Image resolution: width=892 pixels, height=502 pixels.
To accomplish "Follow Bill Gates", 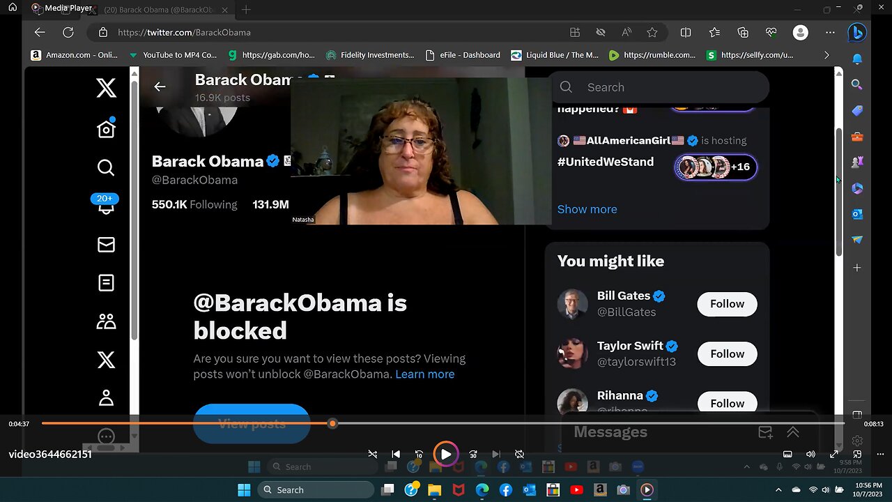I will tap(727, 304).
